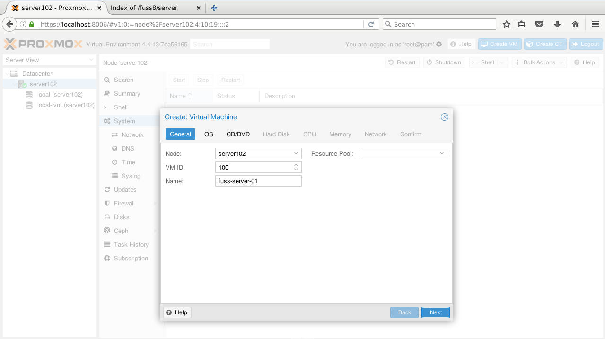605x339 pixels.
Task: Click the node Restart button
Action: click(402, 62)
